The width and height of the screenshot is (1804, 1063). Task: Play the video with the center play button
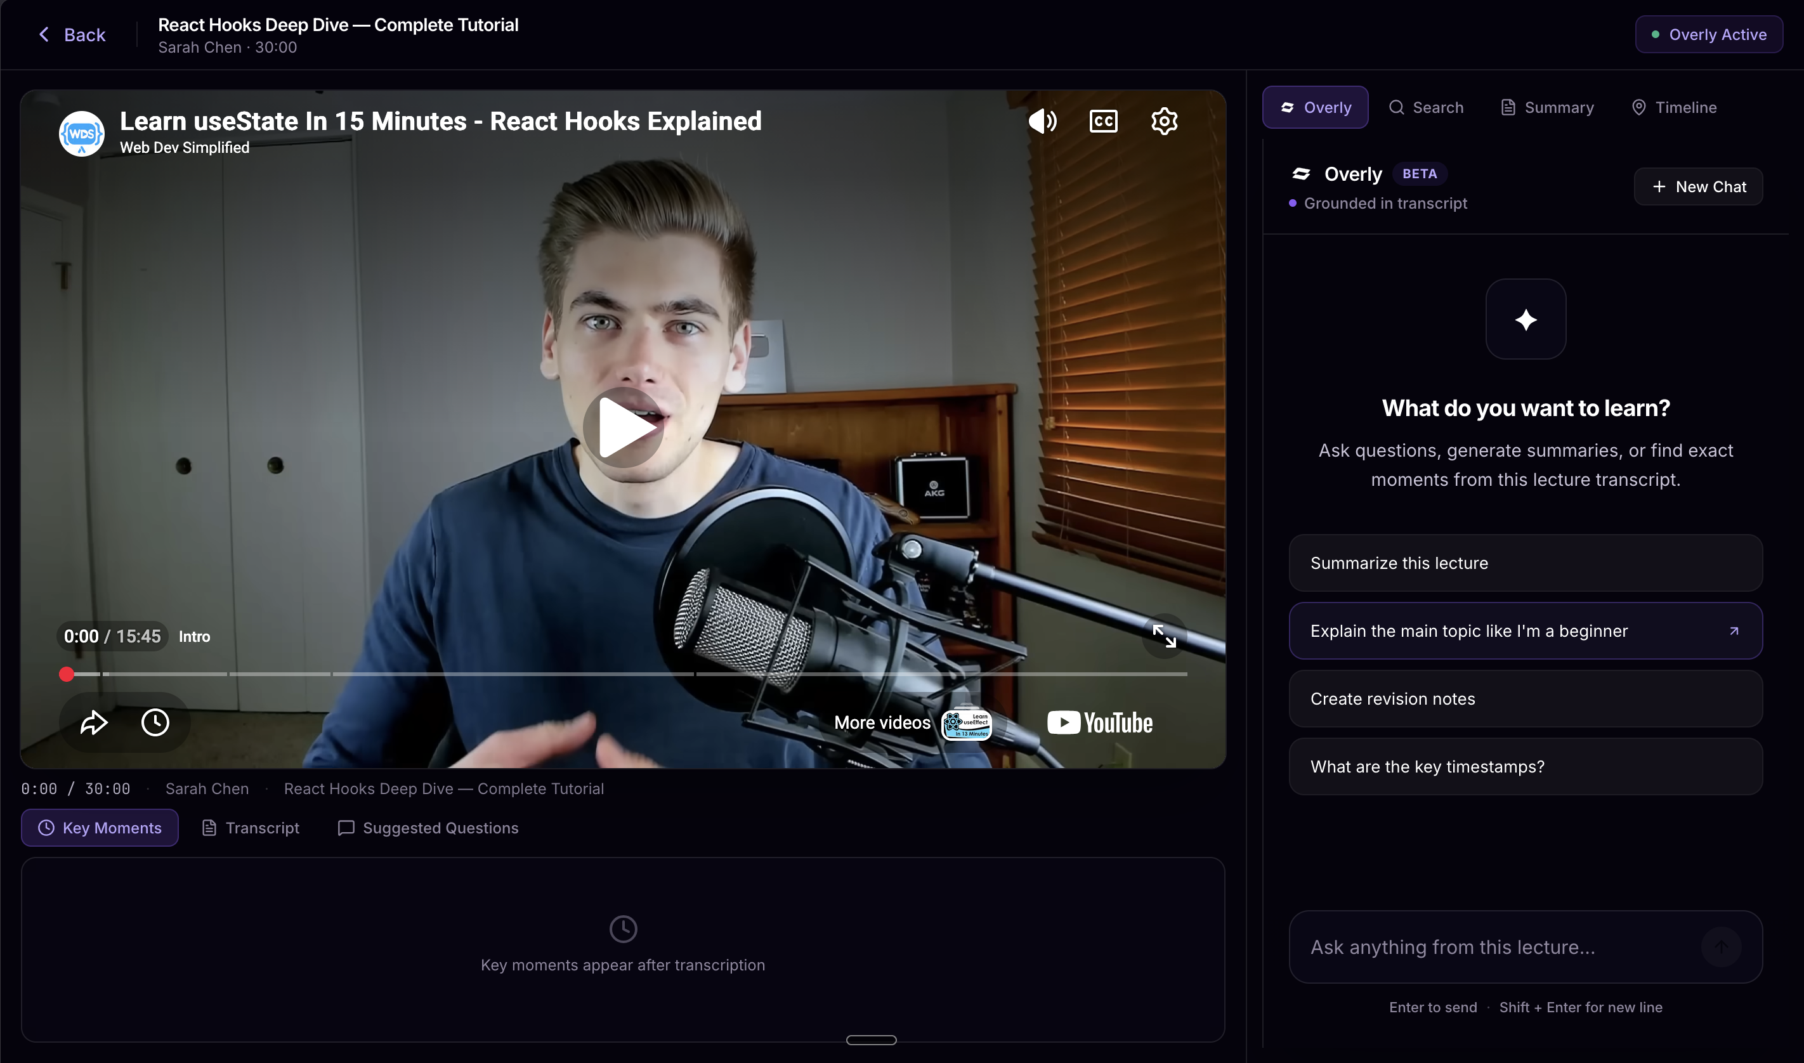pos(623,427)
